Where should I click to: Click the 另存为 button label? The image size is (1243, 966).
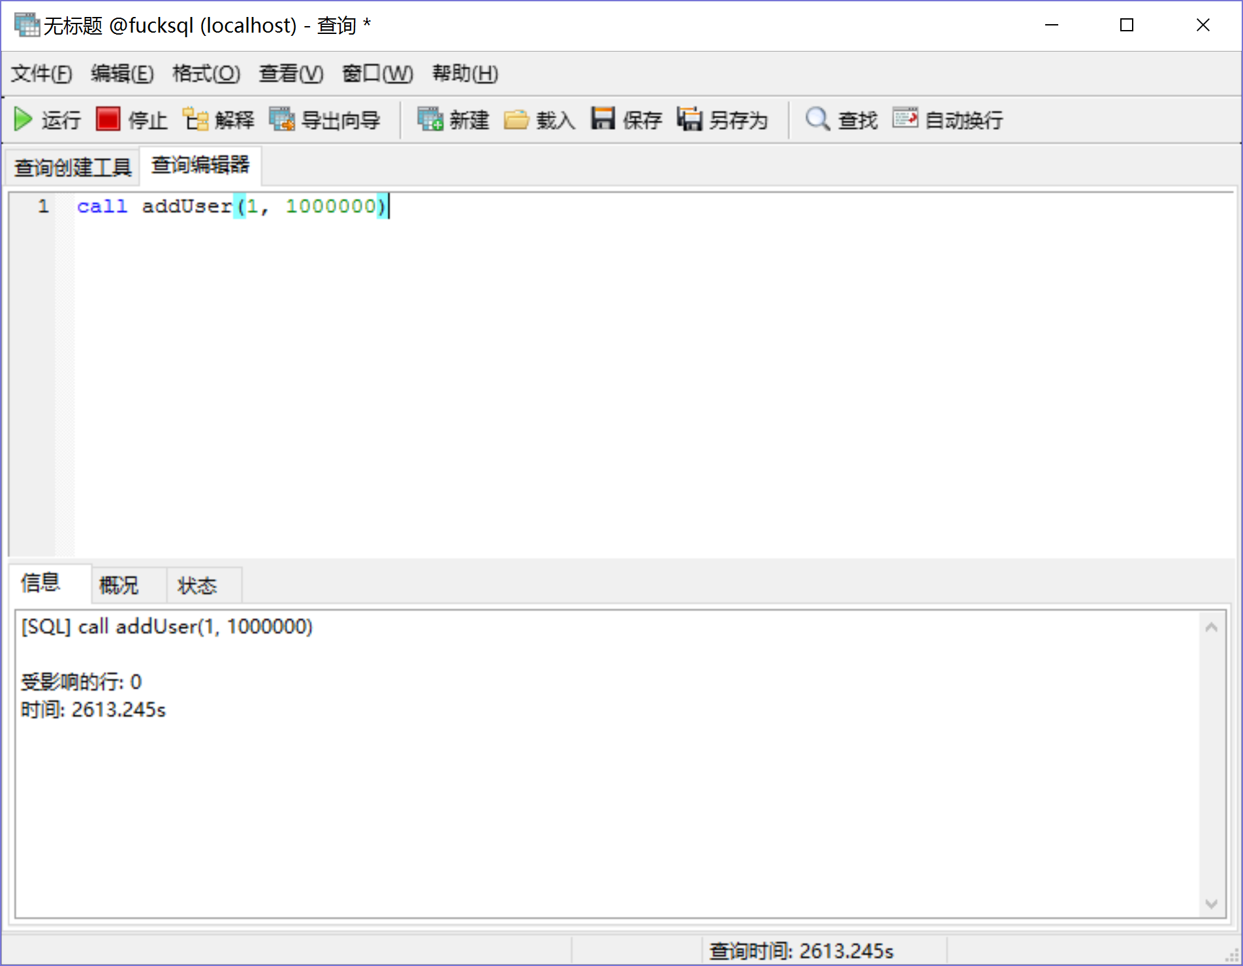pos(738,120)
